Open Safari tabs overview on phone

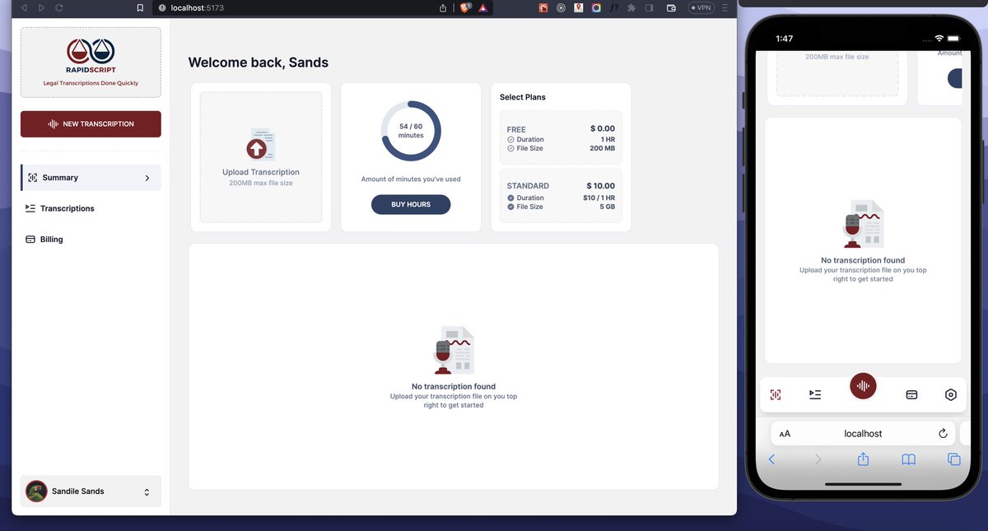953,459
